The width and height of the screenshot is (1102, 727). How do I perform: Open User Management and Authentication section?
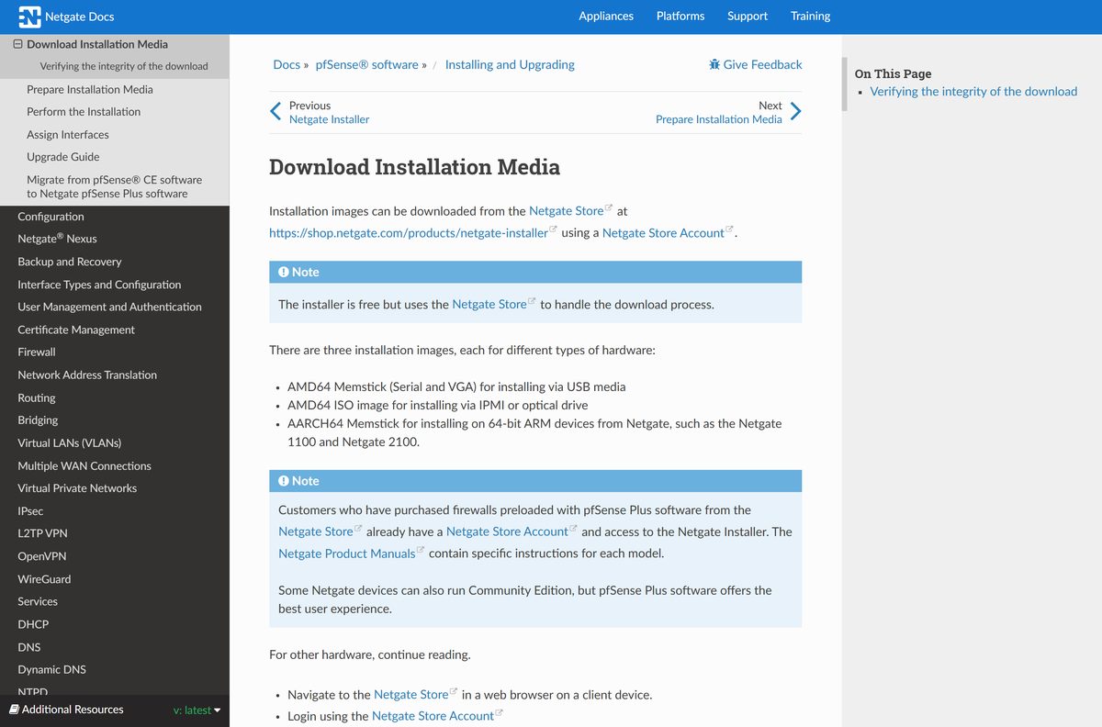point(109,307)
